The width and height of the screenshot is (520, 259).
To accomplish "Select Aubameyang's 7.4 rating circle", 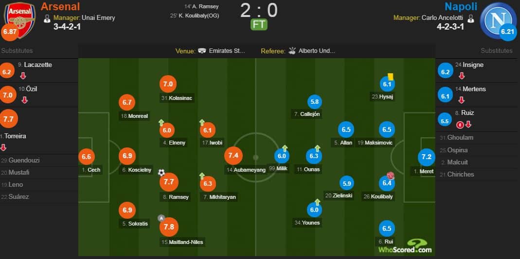I will pyautogui.click(x=233, y=156).
